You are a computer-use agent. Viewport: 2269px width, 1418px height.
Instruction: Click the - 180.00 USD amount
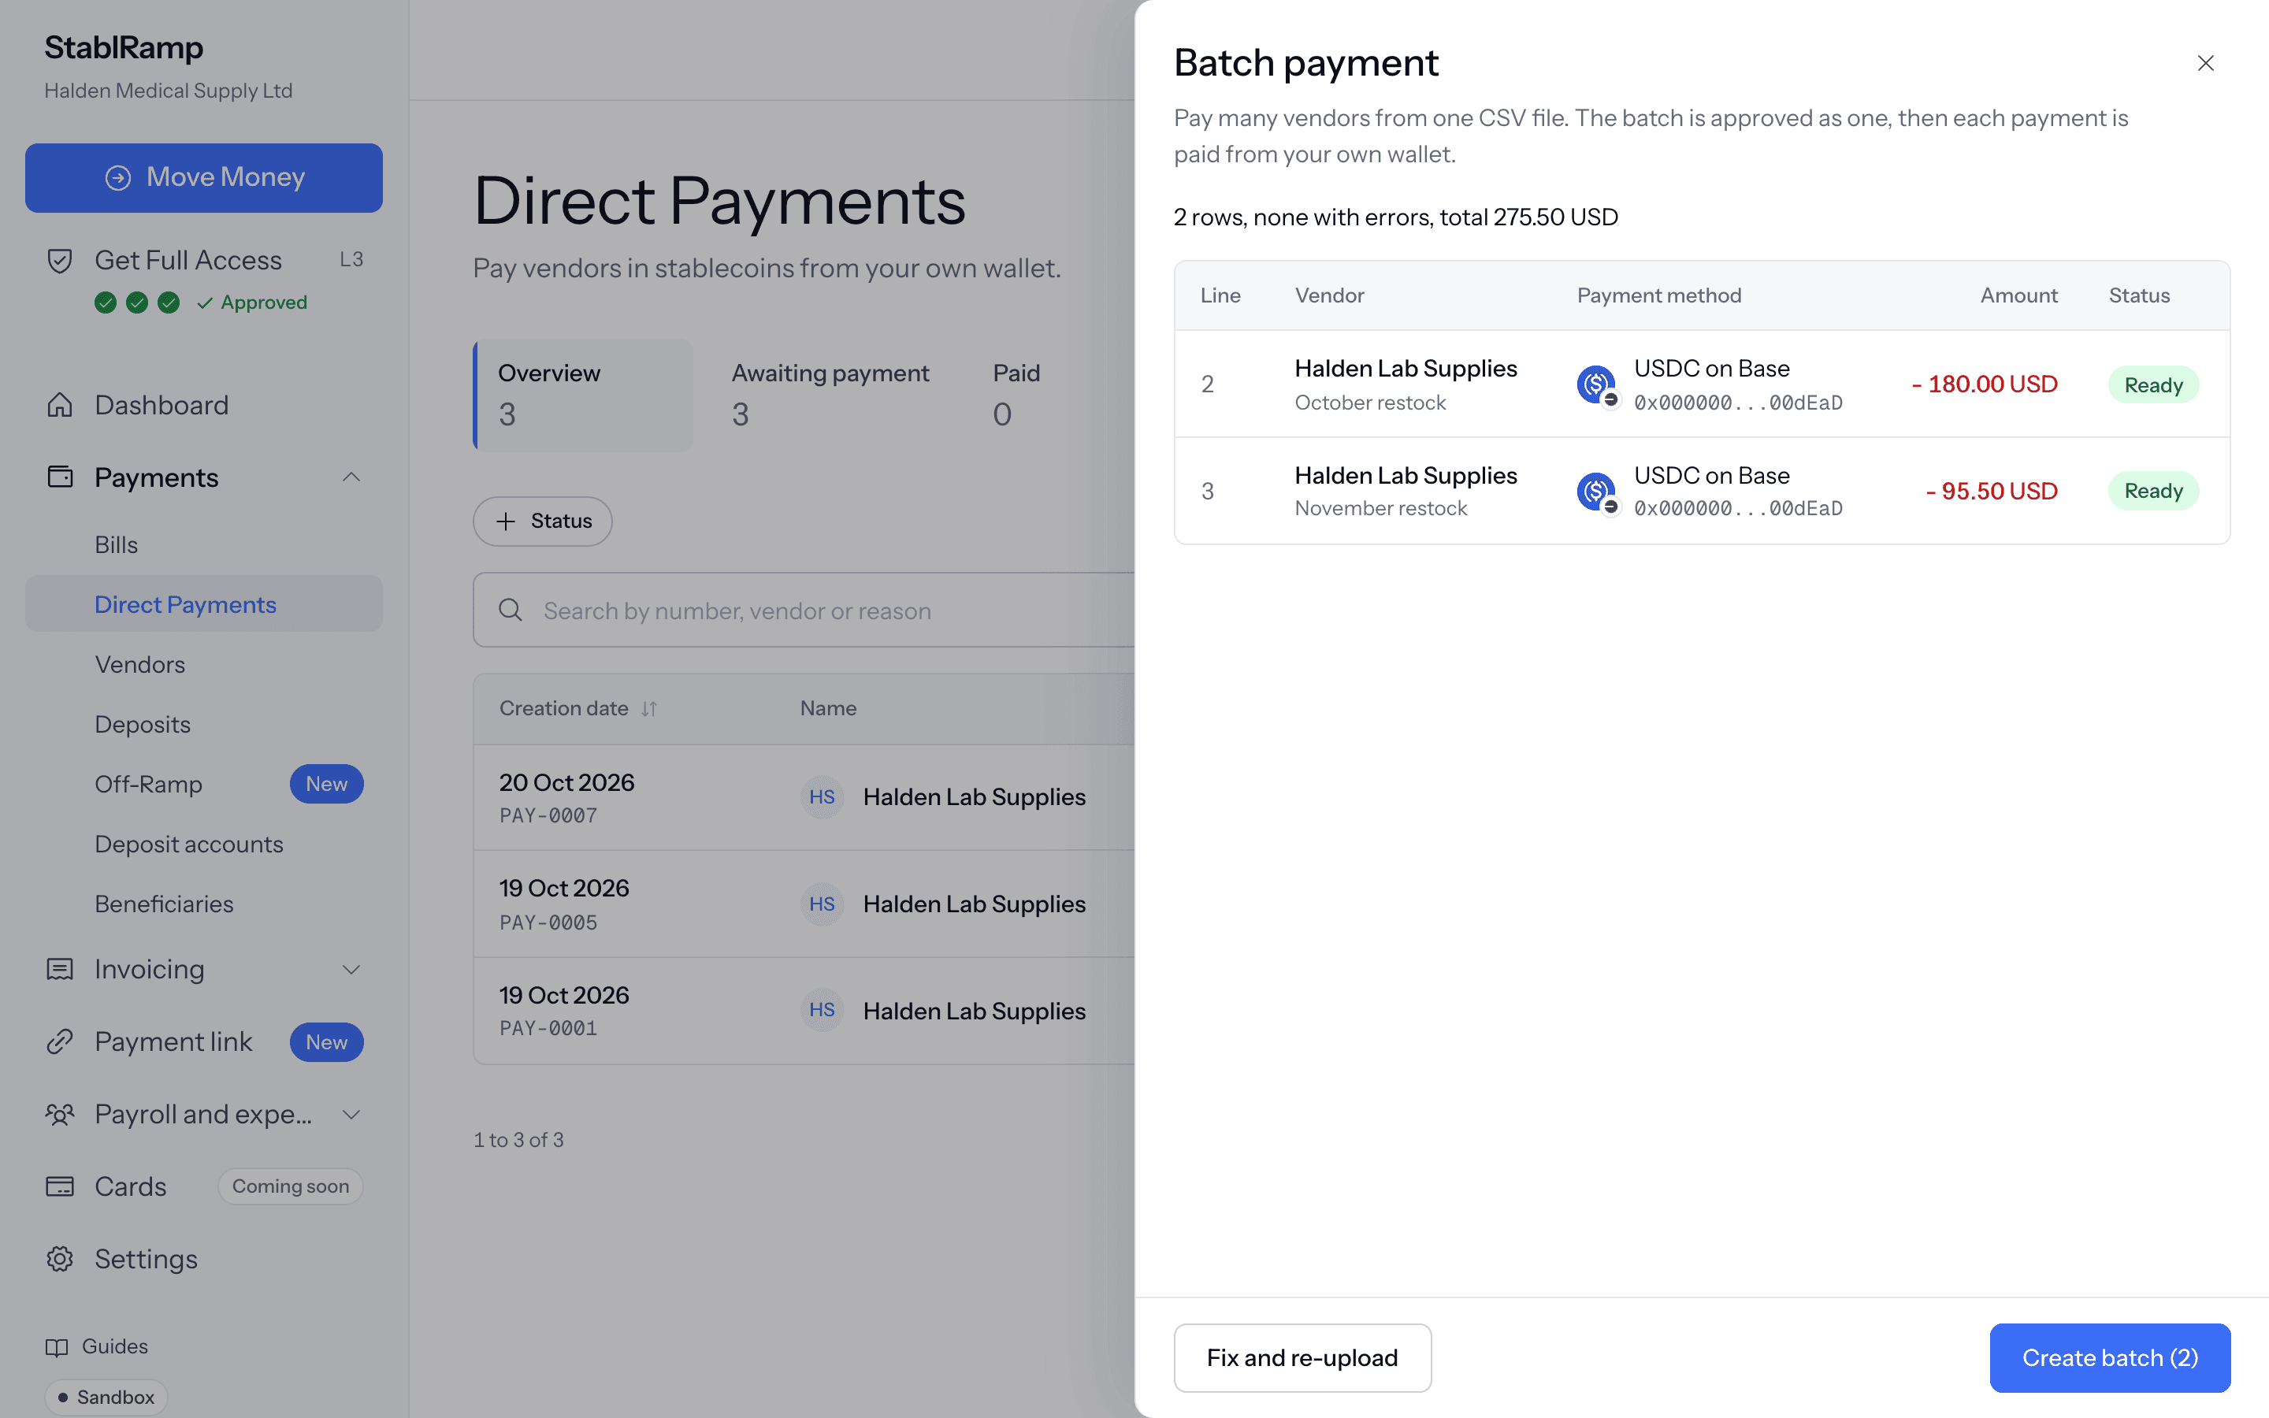click(x=1984, y=384)
